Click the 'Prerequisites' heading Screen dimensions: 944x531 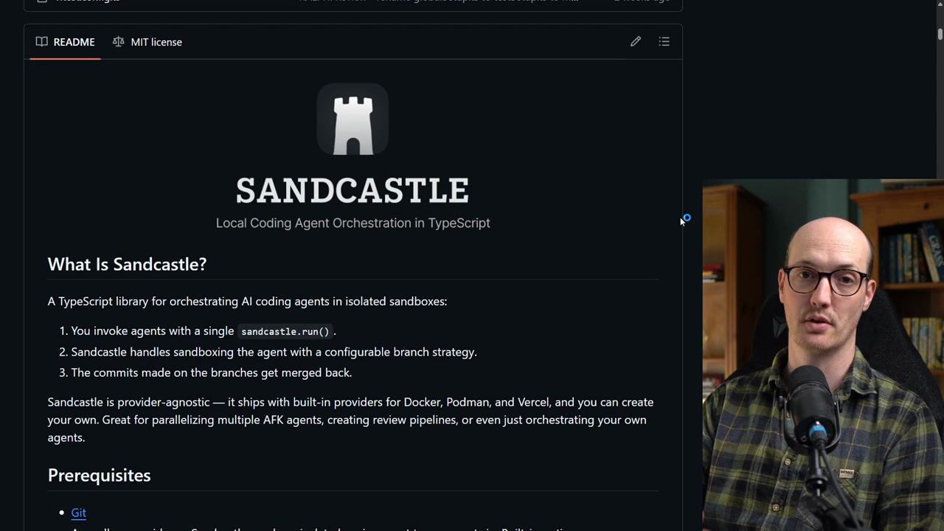[99, 475]
